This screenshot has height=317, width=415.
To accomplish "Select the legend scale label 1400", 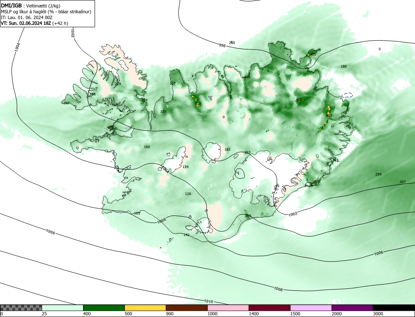I will pos(254,314).
